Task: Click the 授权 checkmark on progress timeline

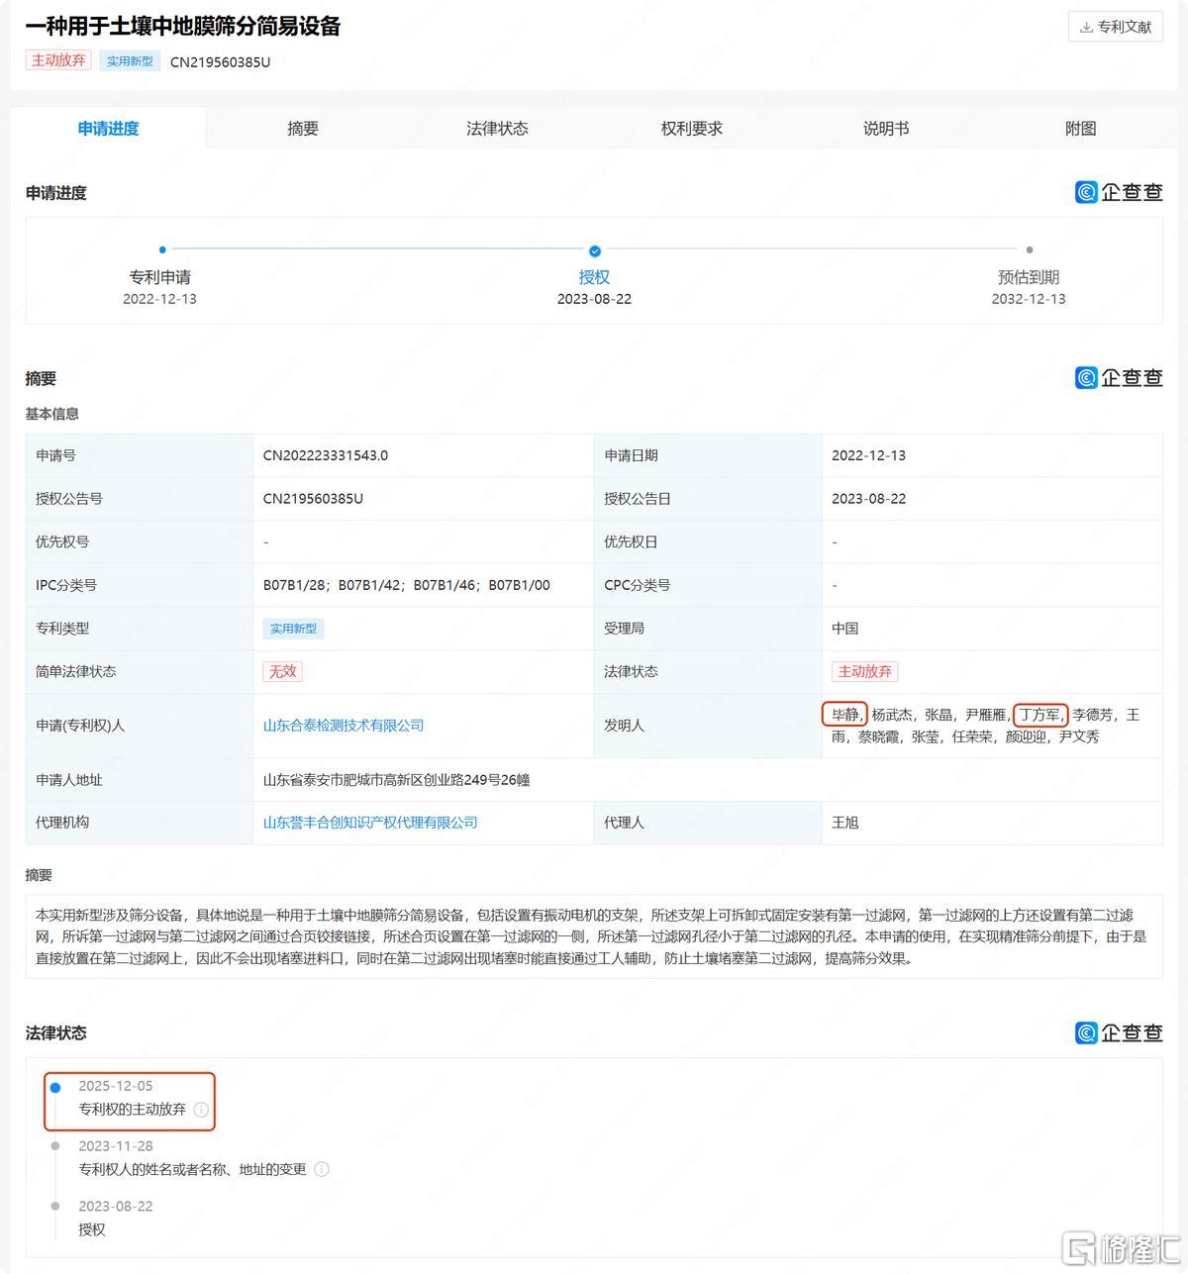Action: coord(595,250)
